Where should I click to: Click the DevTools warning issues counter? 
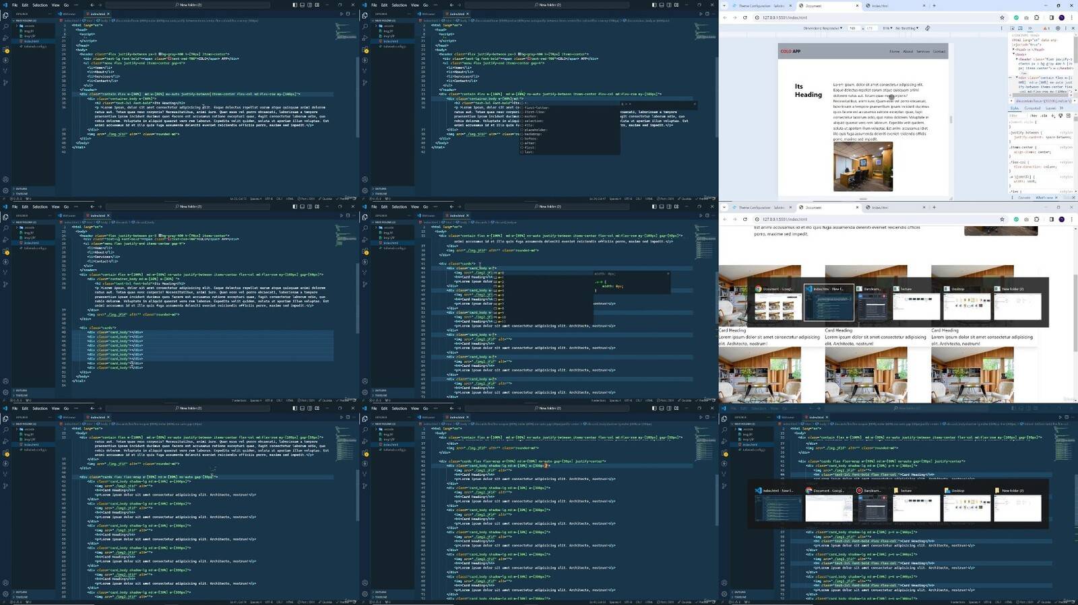point(1046,28)
